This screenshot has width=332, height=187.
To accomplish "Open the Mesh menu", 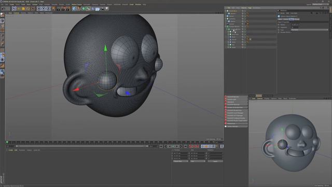I will coord(29,4).
